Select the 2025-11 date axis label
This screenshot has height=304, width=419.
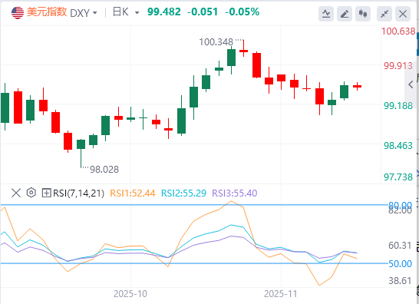(281, 294)
